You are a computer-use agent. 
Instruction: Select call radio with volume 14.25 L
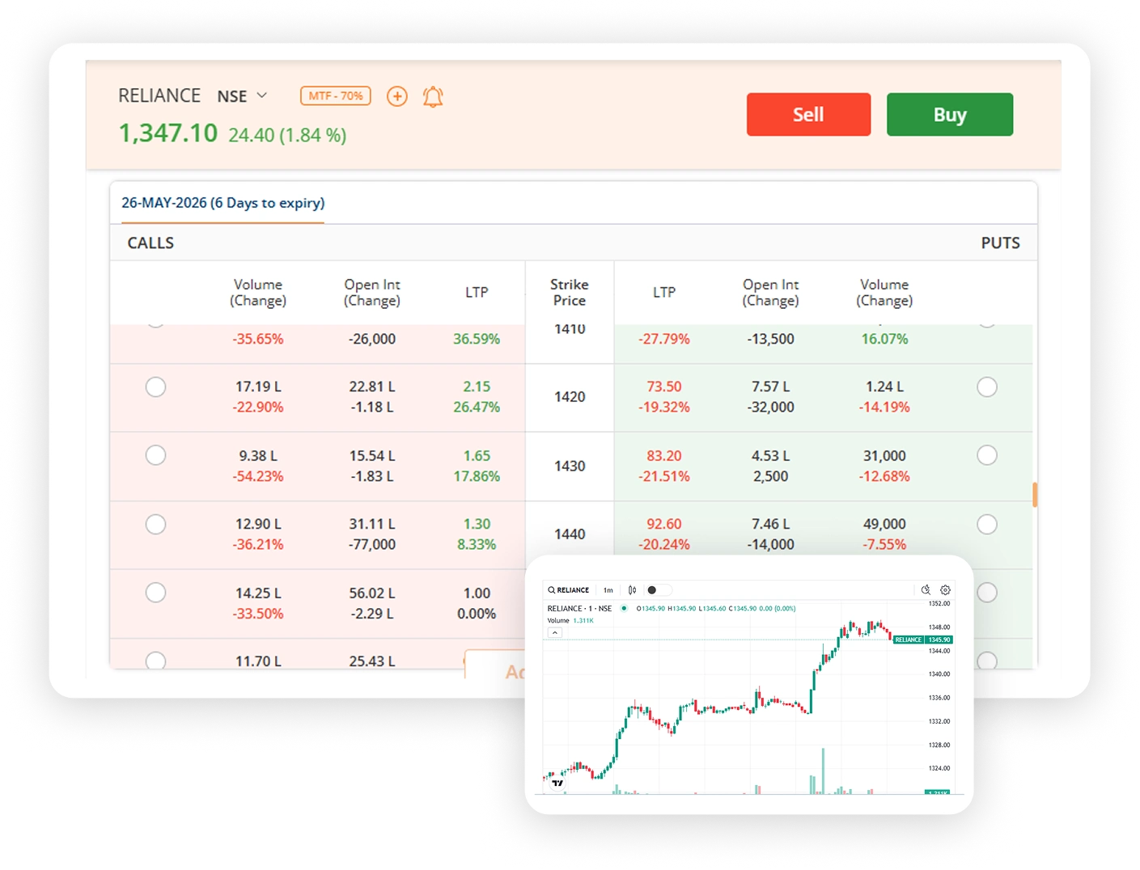tap(155, 593)
